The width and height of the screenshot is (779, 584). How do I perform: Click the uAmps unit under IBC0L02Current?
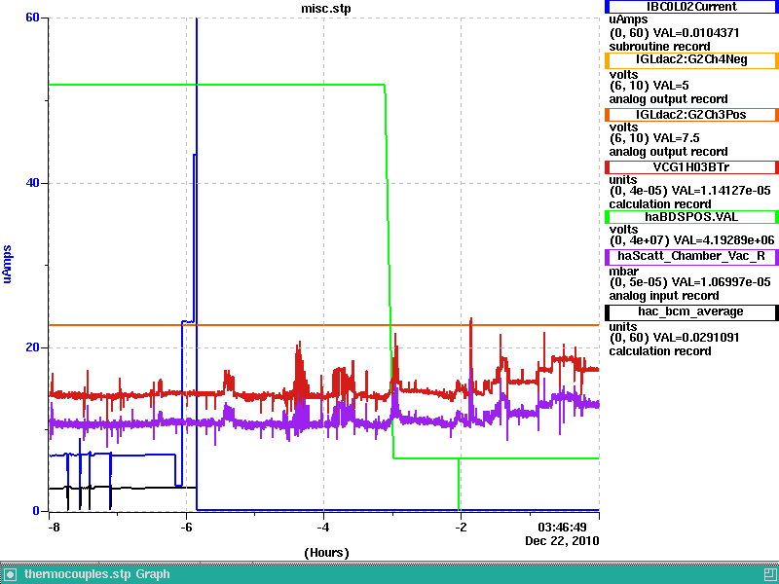click(628, 19)
